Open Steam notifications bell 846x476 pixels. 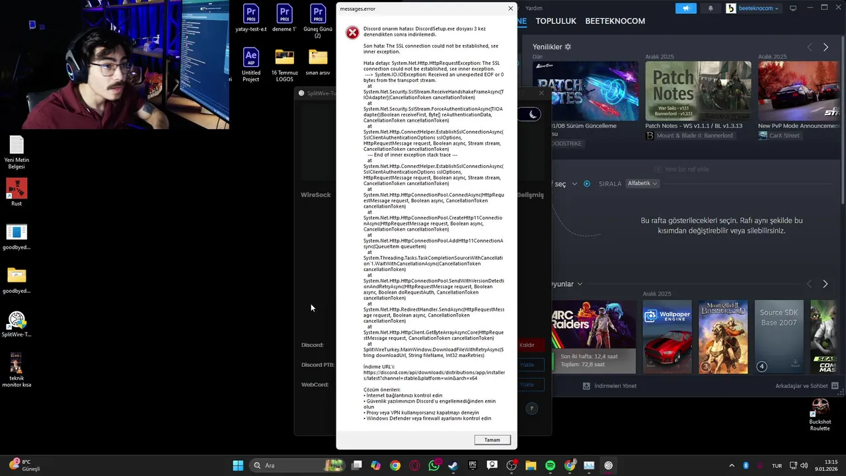coord(711,8)
